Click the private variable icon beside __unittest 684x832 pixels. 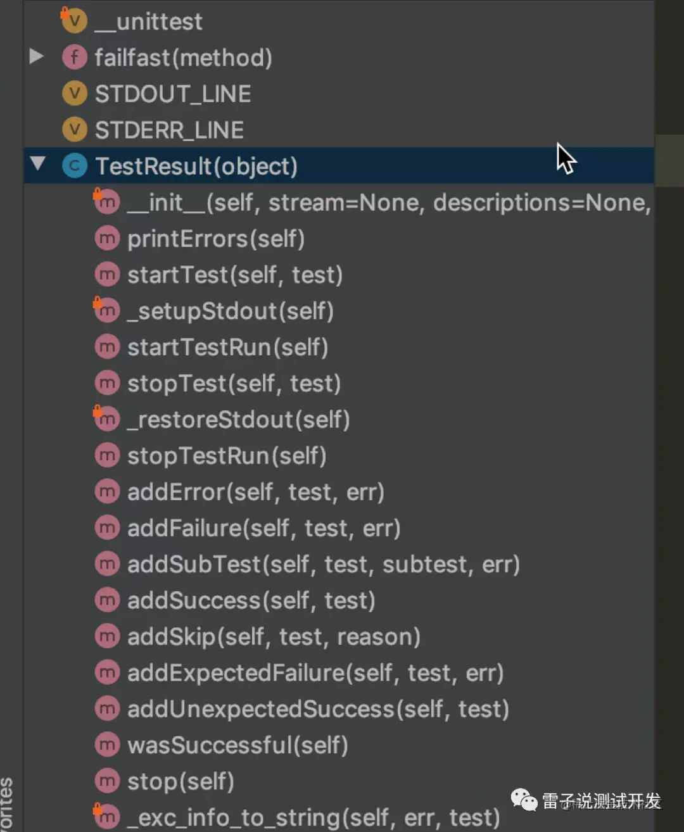(x=74, y=21)
